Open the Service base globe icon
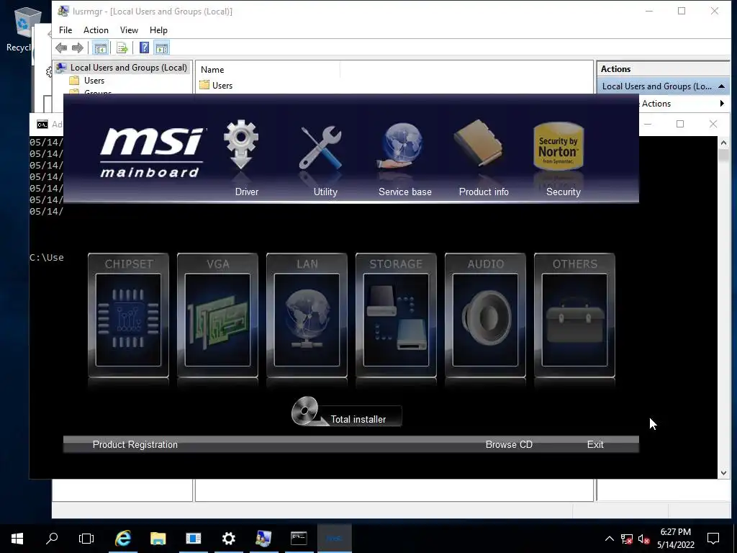This screenshot has height=553, width=737. (x=402, y=145)
